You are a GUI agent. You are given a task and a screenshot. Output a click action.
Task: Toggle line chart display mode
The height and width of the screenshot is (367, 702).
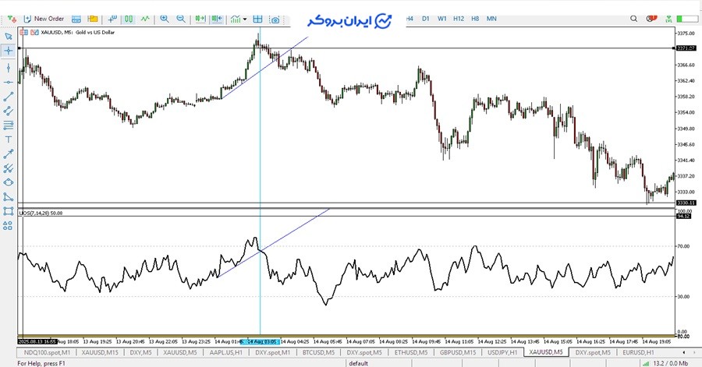[145, 18]
